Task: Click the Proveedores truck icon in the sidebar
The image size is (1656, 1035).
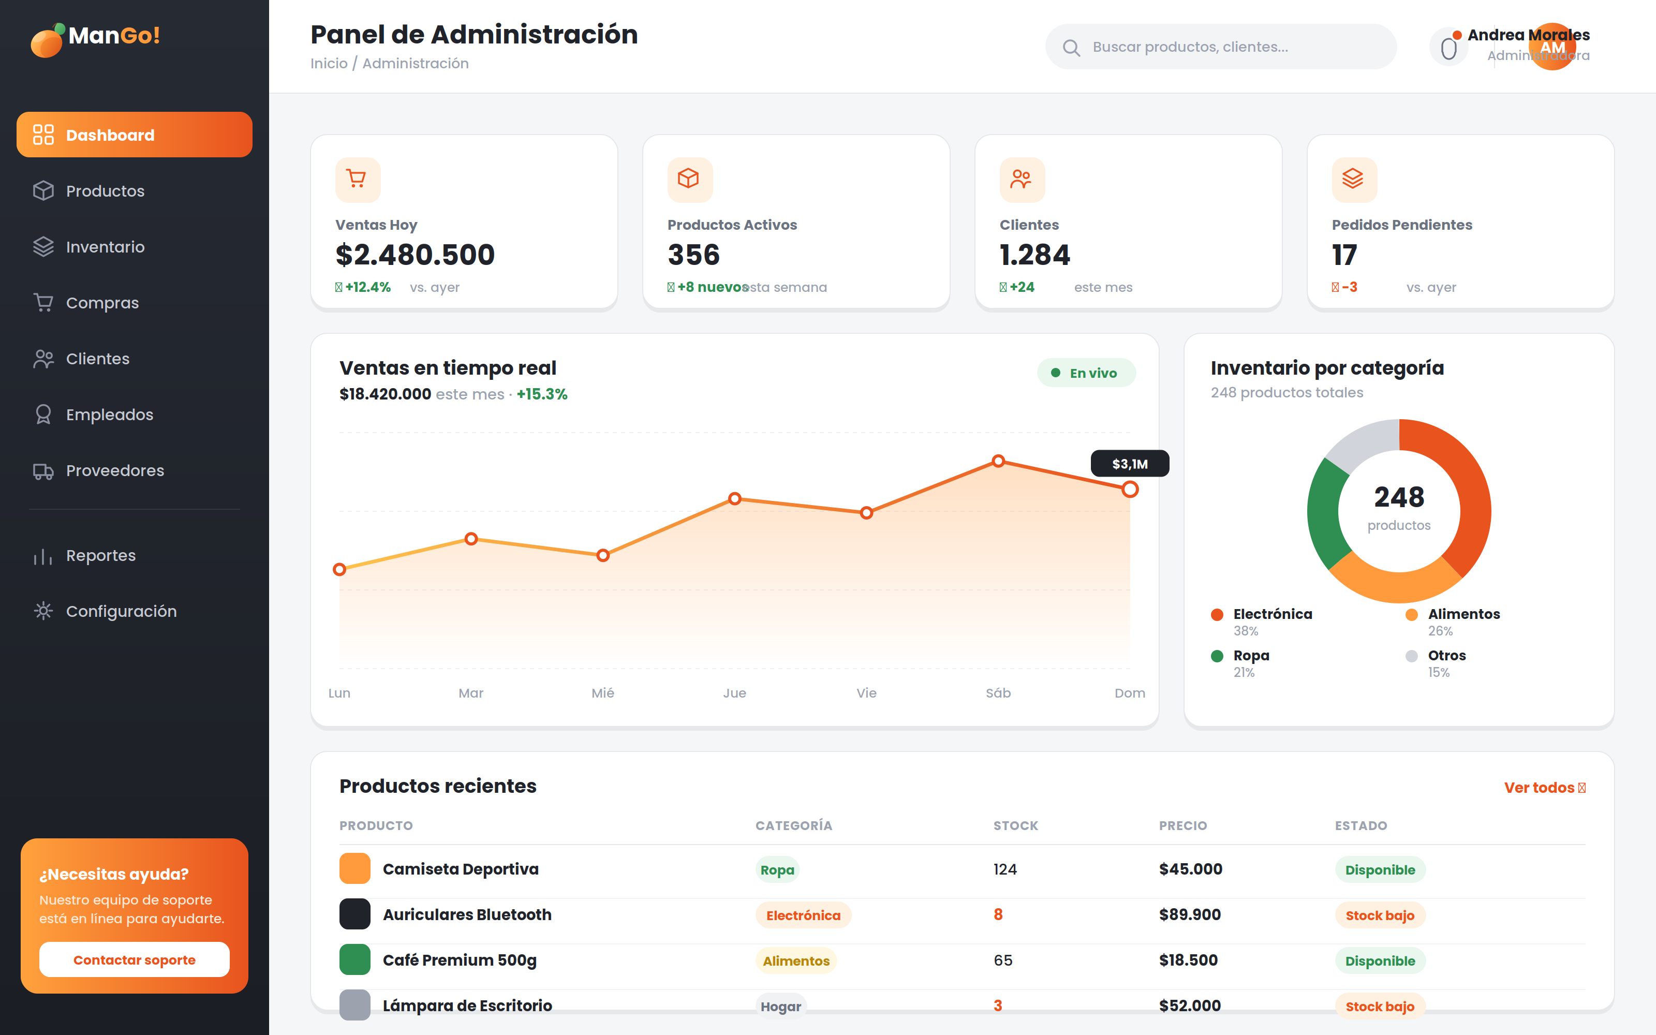Action: pyautogui.click(x=43, y=471)
